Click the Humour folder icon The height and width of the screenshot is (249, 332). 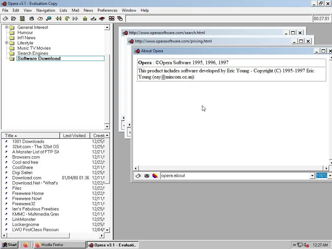point(12,33)
